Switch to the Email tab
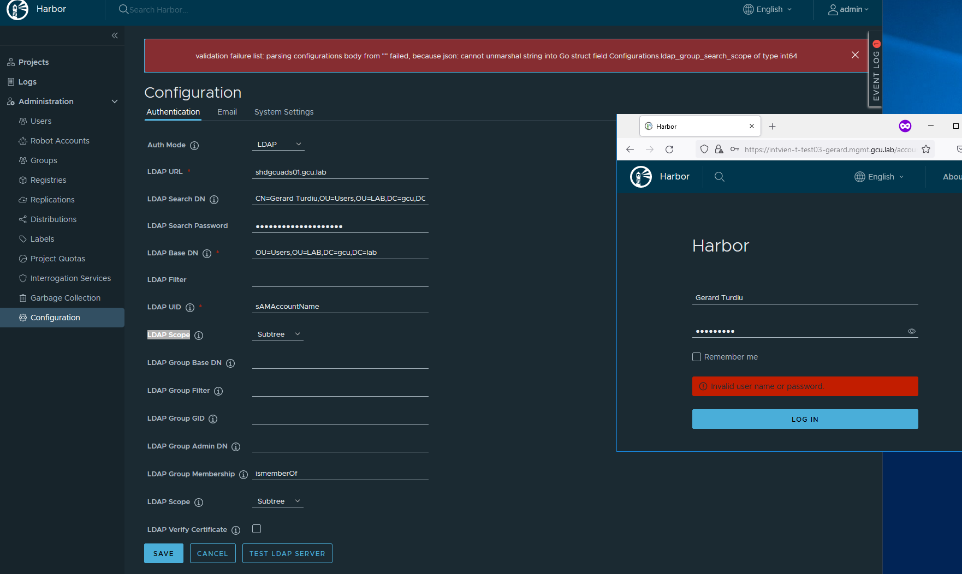 pyautogui.click(x=227, y=112)
